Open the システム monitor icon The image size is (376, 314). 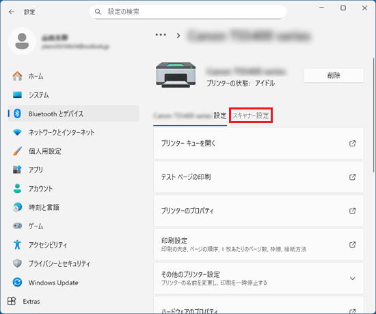17,95
